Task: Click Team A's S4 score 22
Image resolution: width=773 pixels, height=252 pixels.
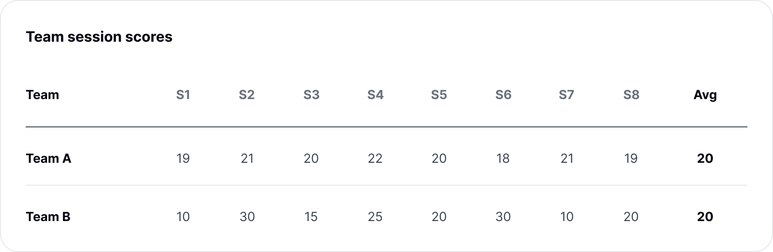Action: click(x=375, y=158)
